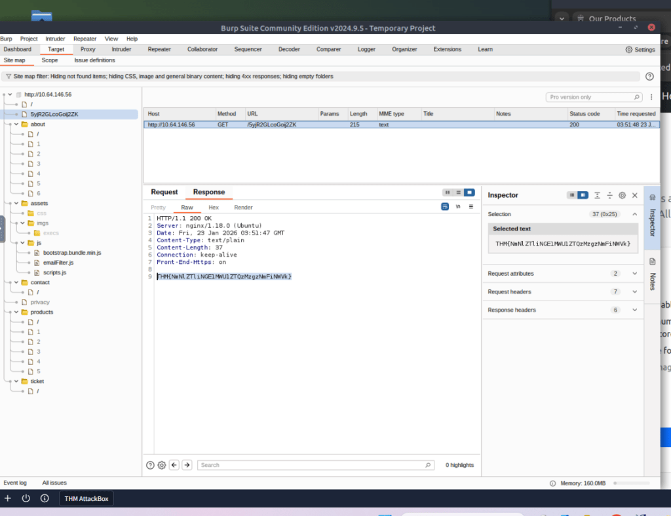Screen dimensions: 671x516
Task: Click the site map help question mark icon
Action: pos(649,77)
